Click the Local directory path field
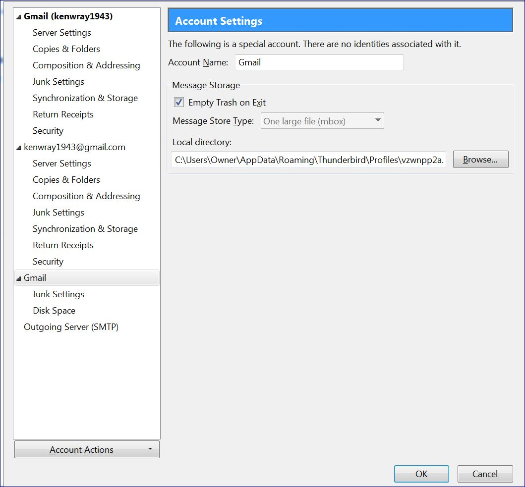This screenshot has height=487, width=525. click(x=308, y=160)
